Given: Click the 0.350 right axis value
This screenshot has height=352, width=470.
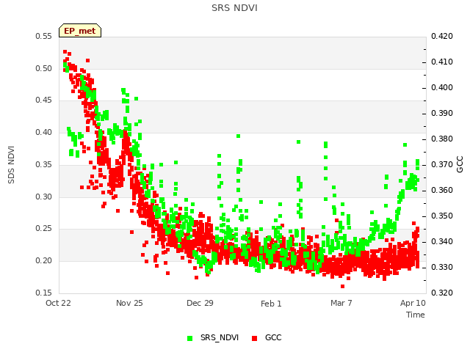Looking at the screenshot, I should [x=442, y=216].
